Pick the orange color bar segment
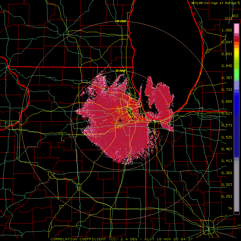 236,46
